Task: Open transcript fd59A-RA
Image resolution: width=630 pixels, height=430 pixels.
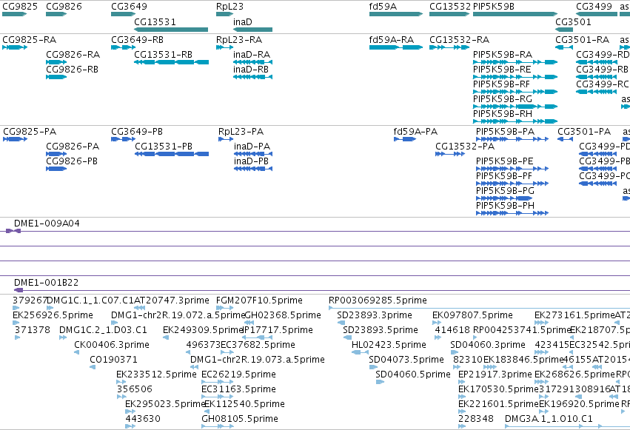Action: click(x=392, y=40)
